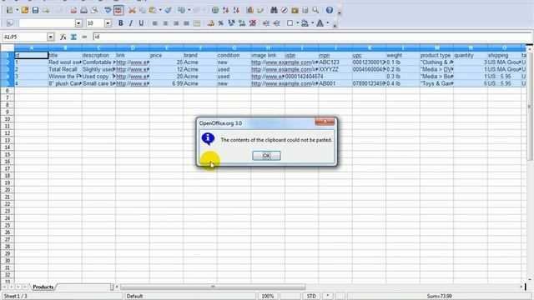Image resolution: width=534 pixels, height=300 pixels.
Task: Click the 100% zoom status field
Action: click(268, 296)
